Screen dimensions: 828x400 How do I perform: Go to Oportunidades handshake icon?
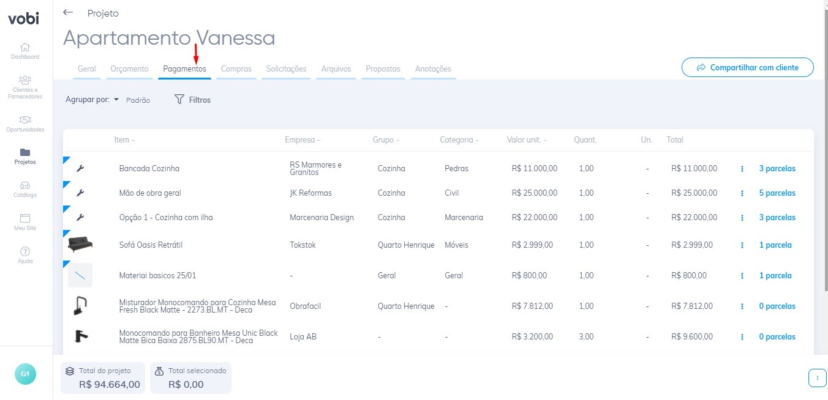point(25,119)
